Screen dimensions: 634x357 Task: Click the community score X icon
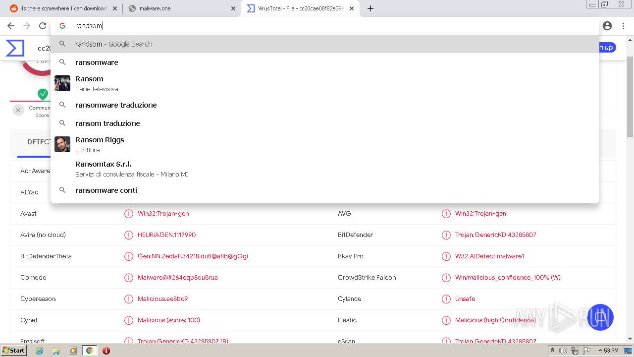[18, 110]
